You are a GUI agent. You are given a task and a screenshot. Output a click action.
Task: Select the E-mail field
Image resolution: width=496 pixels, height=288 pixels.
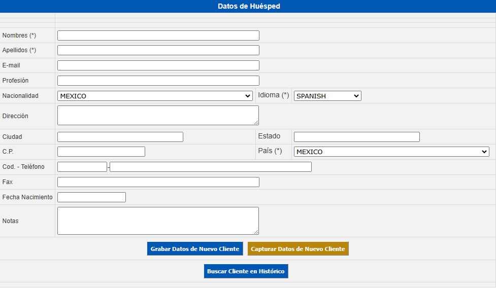click(158, 65)
